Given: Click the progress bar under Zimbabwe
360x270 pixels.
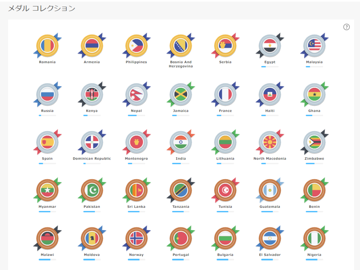Looking at the screenshot, I should pyautogui.click(x=314, y=163).
